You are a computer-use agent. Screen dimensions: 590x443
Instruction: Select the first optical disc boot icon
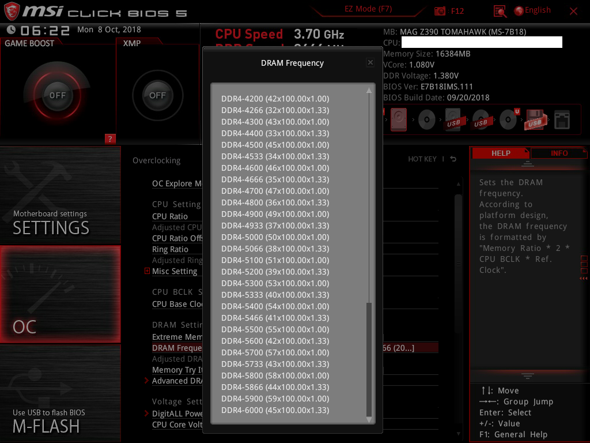427,120
